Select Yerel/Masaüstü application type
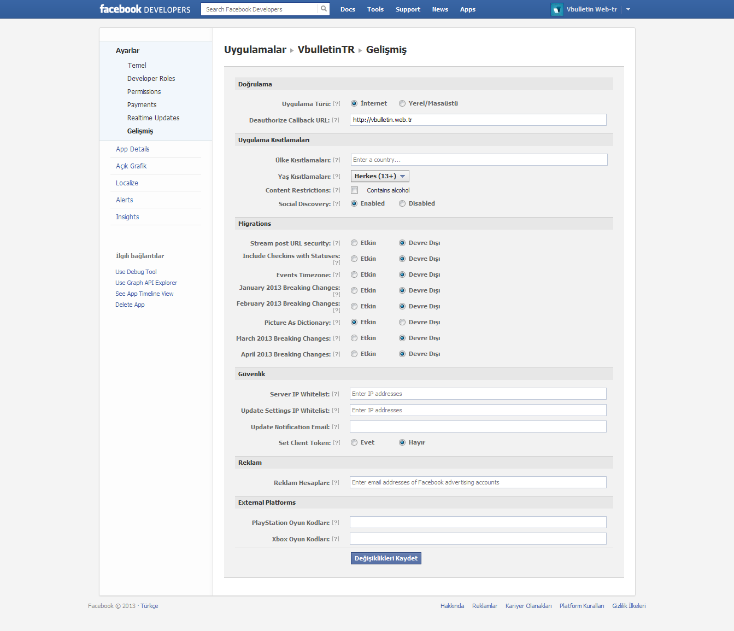Viewport: 734px width, 631px height. [x=402, y=103]
